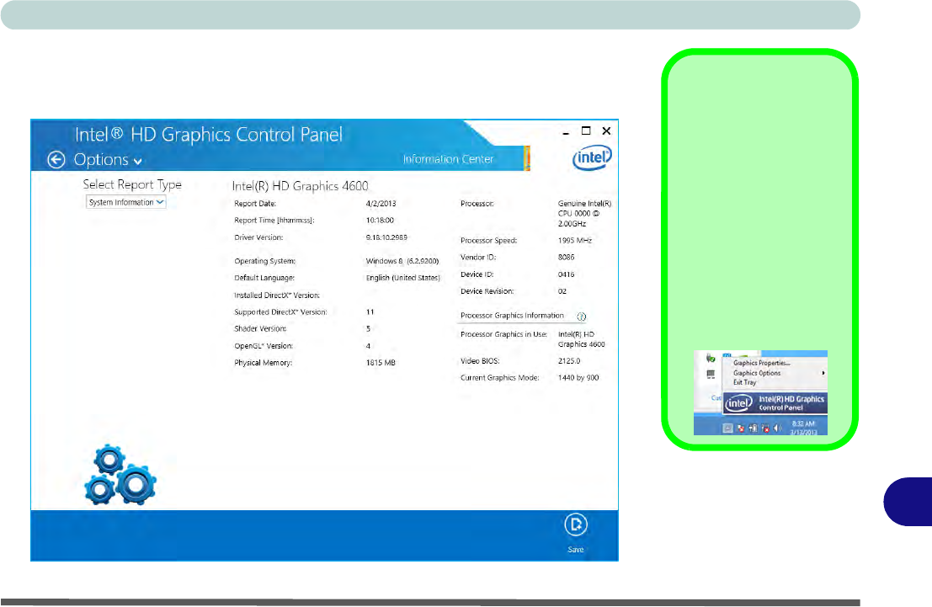The height and width of the screenshot is (607, 932).
Task: Click the Device ID value 0416
Action: click(x=566, y=274)
